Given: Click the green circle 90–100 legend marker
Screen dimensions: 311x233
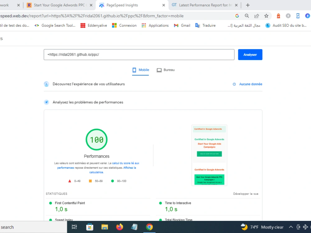Looking at the screenshot, I should click(x=113, y=181).
